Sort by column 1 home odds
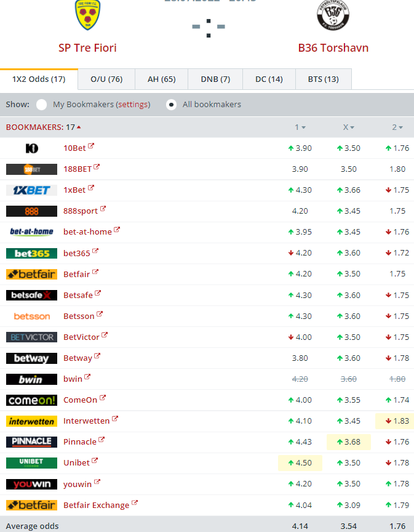414x532 pixels. pos(300,127)
